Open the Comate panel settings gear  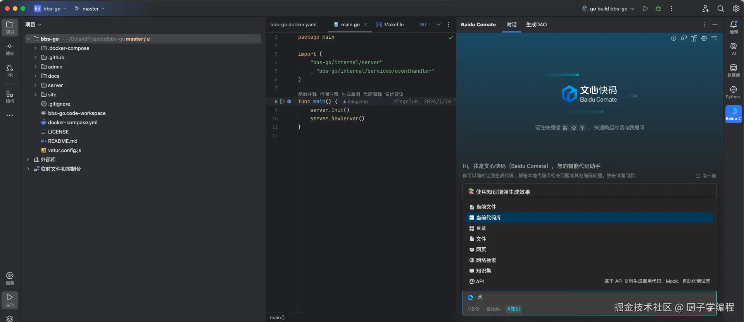tap(704, 38)
